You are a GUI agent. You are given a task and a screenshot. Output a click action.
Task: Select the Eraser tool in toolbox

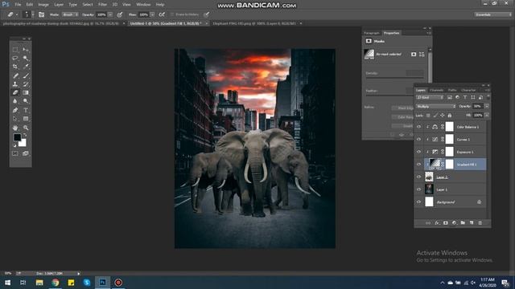[x=15, y=93]
